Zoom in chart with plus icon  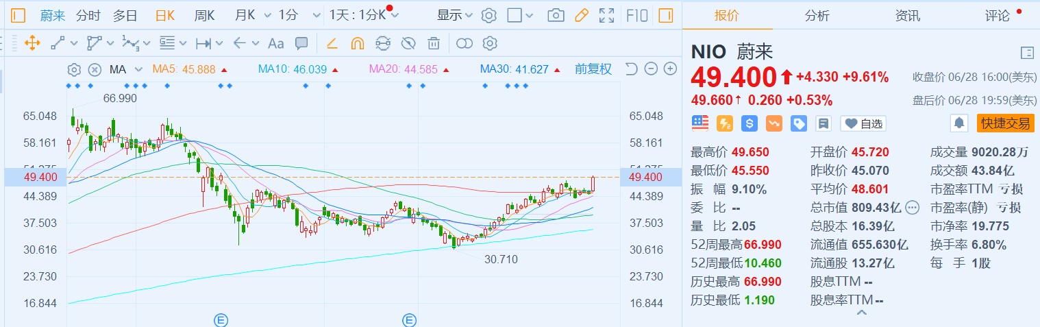671,69
